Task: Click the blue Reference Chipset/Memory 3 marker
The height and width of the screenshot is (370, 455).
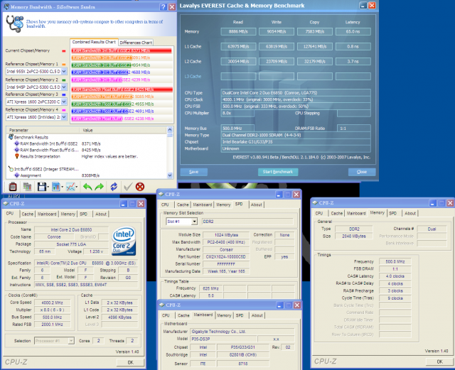Action: point(63,95)
